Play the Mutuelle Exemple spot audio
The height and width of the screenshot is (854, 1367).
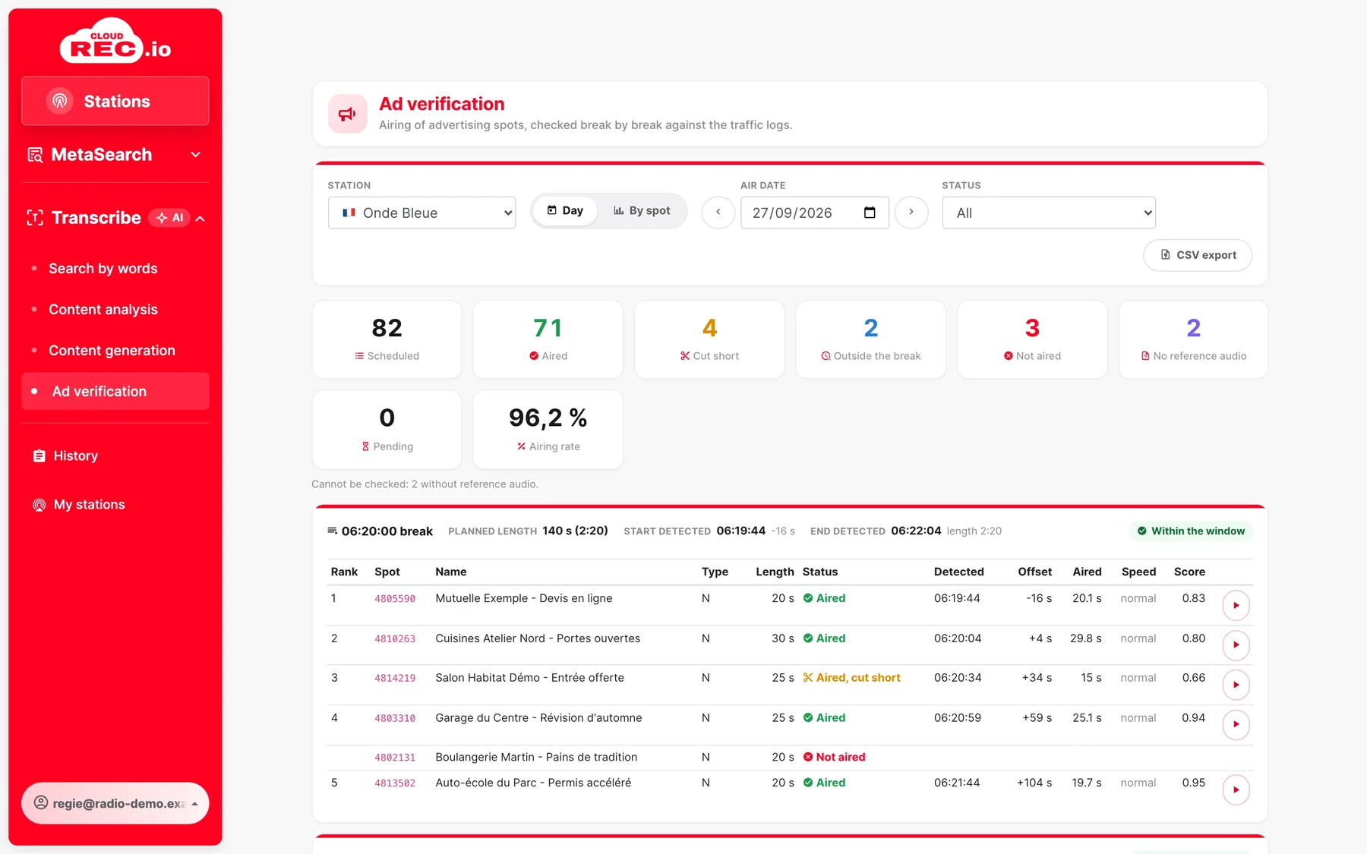[x=1236, y=605]
